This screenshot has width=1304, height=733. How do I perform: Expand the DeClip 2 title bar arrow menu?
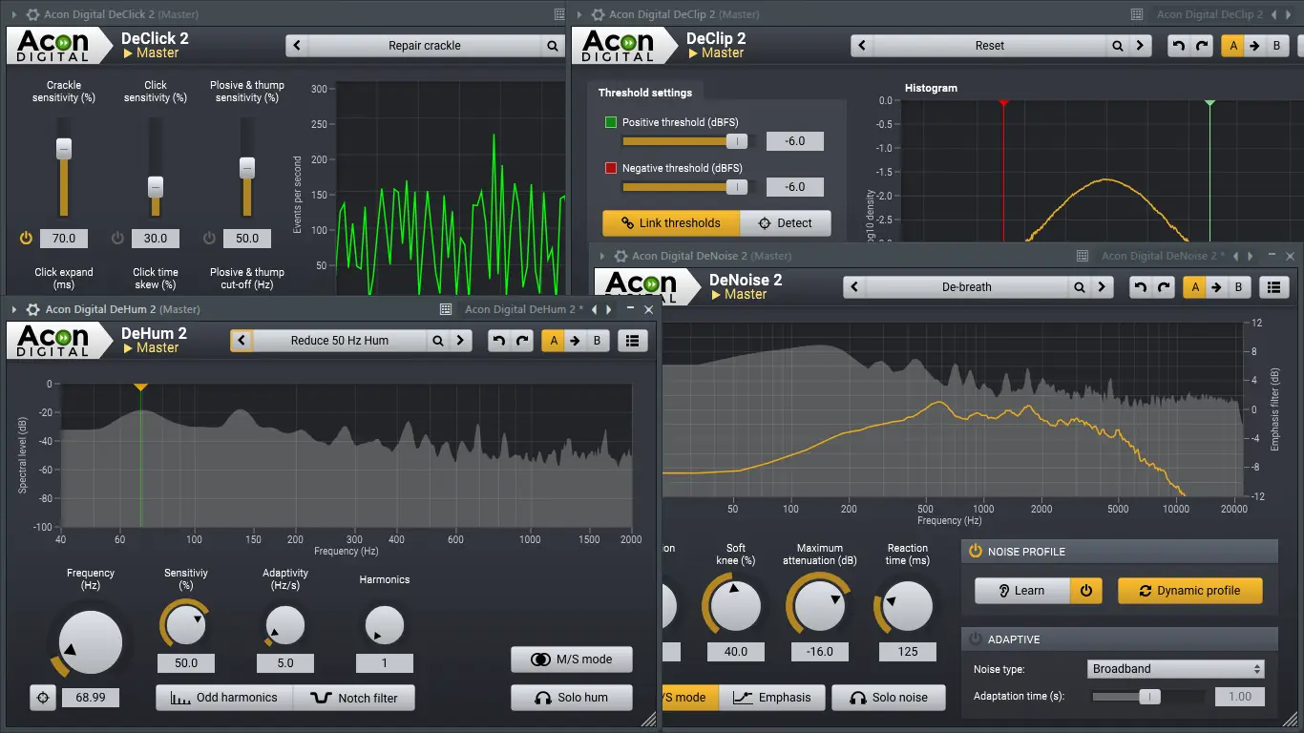point(578,14)
